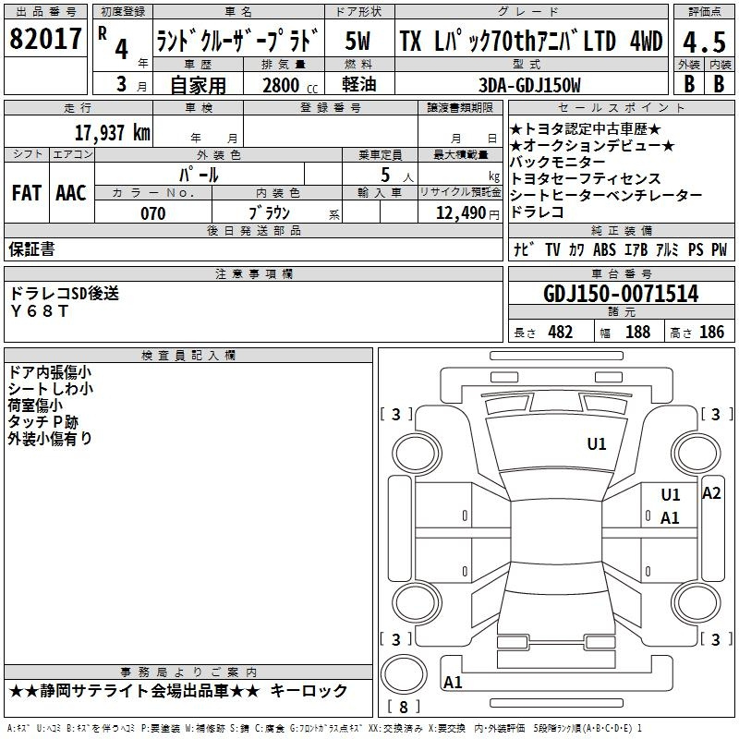Select the vehicle name ランドクルーザープラド
The width and height of the screenshot is (739, 739).
tap(238, 40)
